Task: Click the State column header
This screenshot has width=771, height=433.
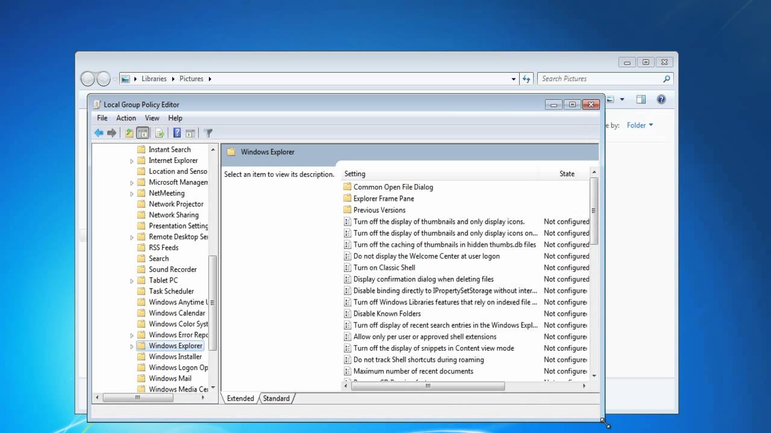Action: pyautogui.click(x=564, y=174)
